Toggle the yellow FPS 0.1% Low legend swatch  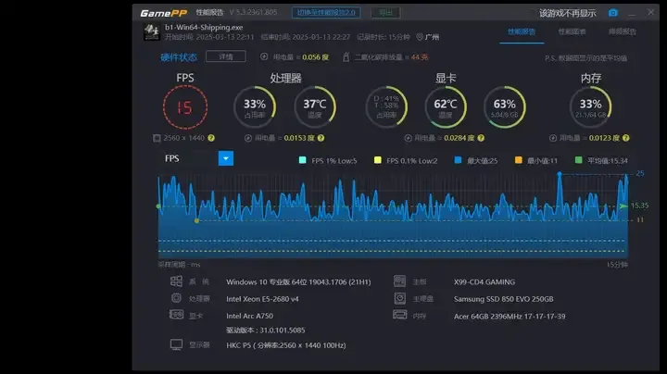[x=377, y=160]
